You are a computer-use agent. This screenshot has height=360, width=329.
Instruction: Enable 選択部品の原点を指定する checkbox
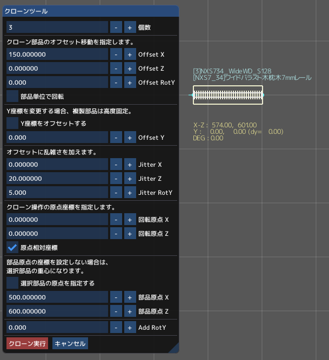[12, 283]
